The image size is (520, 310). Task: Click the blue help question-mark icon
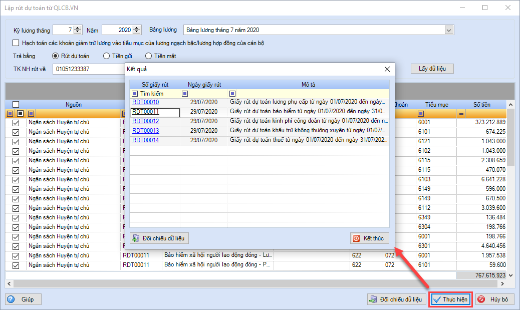11,299
